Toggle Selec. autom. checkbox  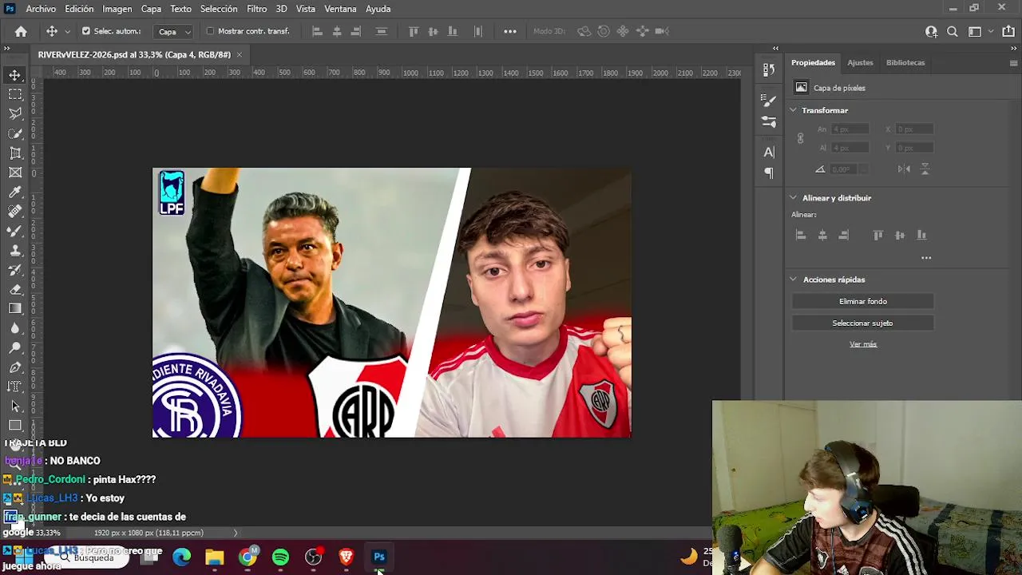pyautogui.click(x=86, y=31)
